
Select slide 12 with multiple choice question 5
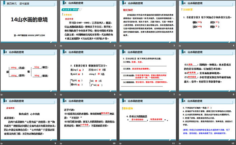click(207, 120)
